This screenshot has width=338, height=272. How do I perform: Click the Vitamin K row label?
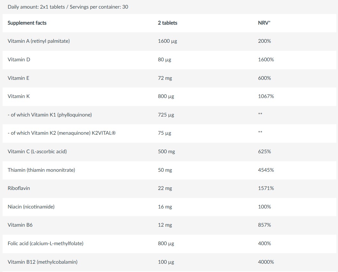19,96
